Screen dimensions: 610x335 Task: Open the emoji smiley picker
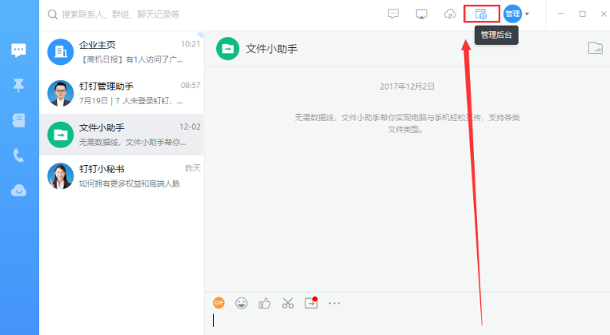coord(241,303)
